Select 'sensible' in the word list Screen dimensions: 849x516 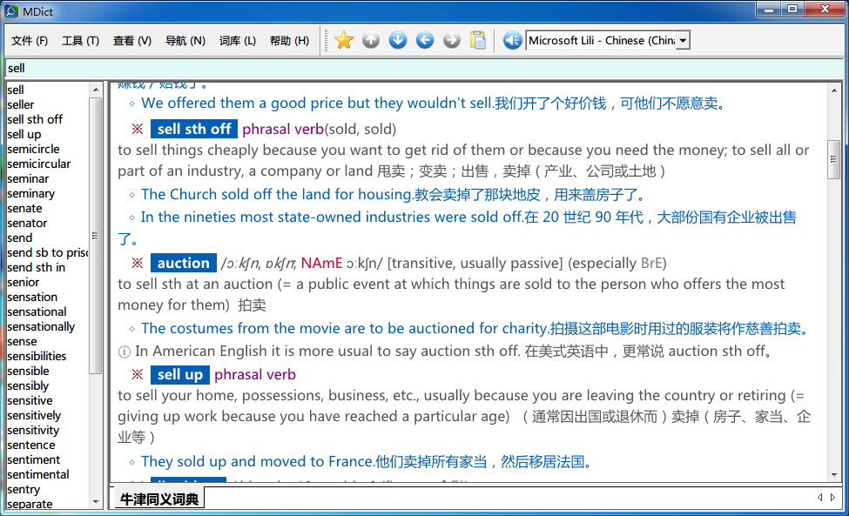[28, 371]
